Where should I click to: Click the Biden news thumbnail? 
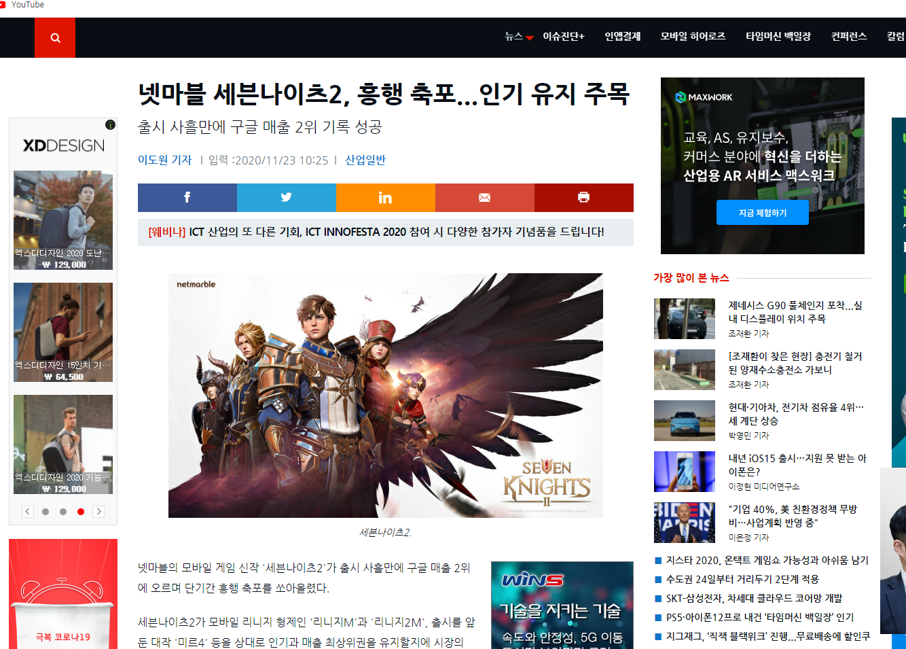(685, 523)
